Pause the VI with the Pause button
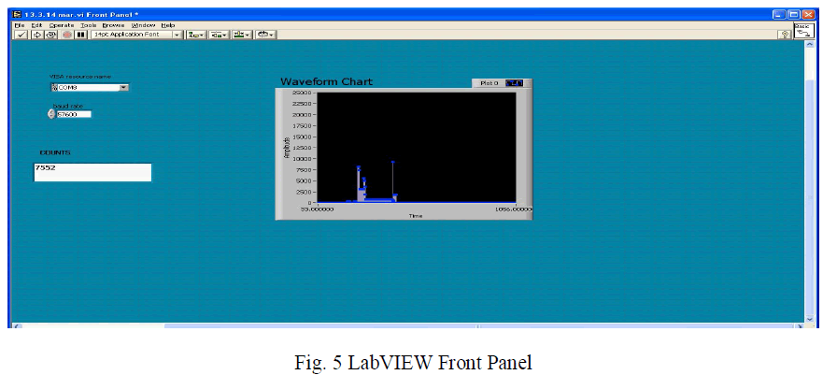Image resolution: width=823 pixels, height=375 pixels. click(81, 35)
